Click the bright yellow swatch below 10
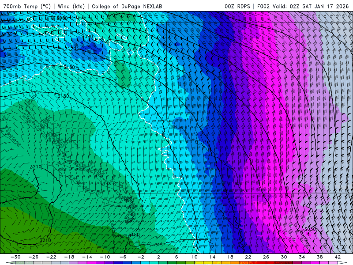The height and width of the screenshot is (265, 353). 199,263
